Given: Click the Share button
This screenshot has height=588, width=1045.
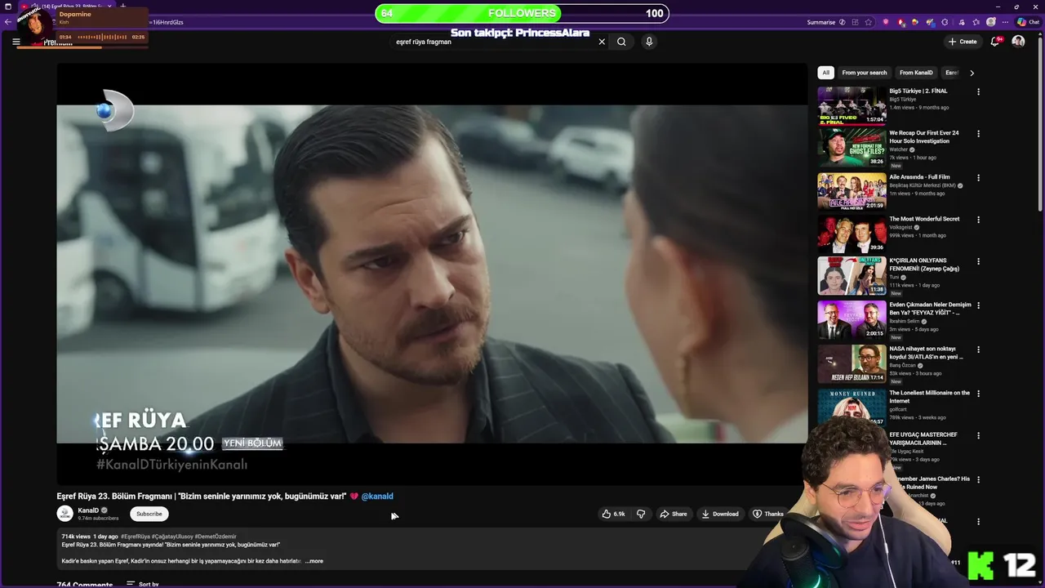Looking at the screenshot, I should (674, 514).
